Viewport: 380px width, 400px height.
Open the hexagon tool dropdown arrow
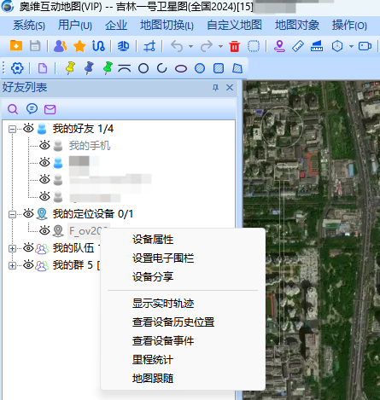[x=351, y=47]
